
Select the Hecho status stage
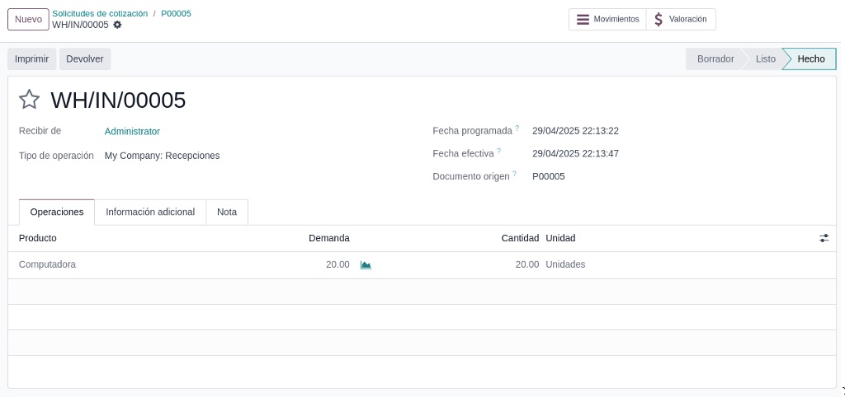(811, 59)
